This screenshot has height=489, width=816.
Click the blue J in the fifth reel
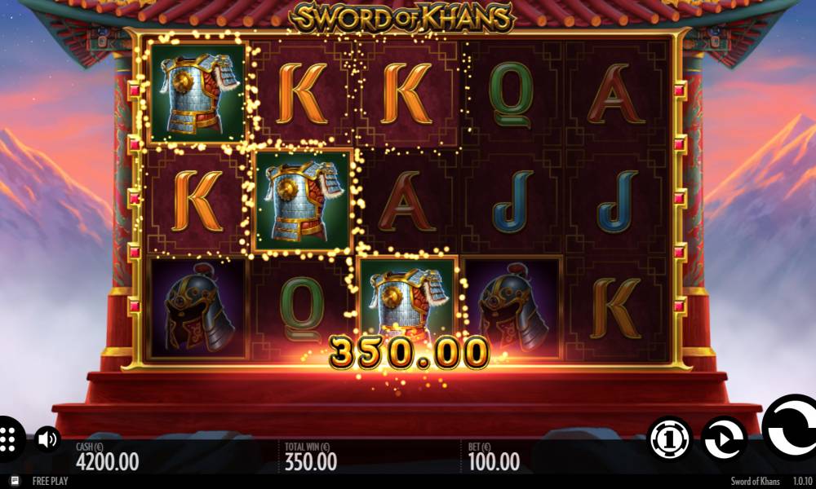[x=617, y=201]
